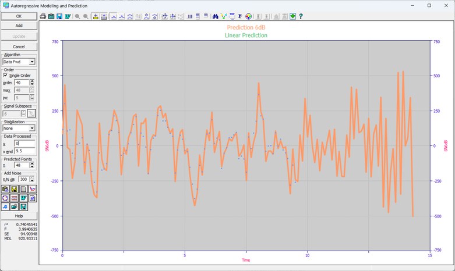This screenshot has height=271, width=455.
Task: Click the green download arrow icon
Action: (x=292, y=16)
